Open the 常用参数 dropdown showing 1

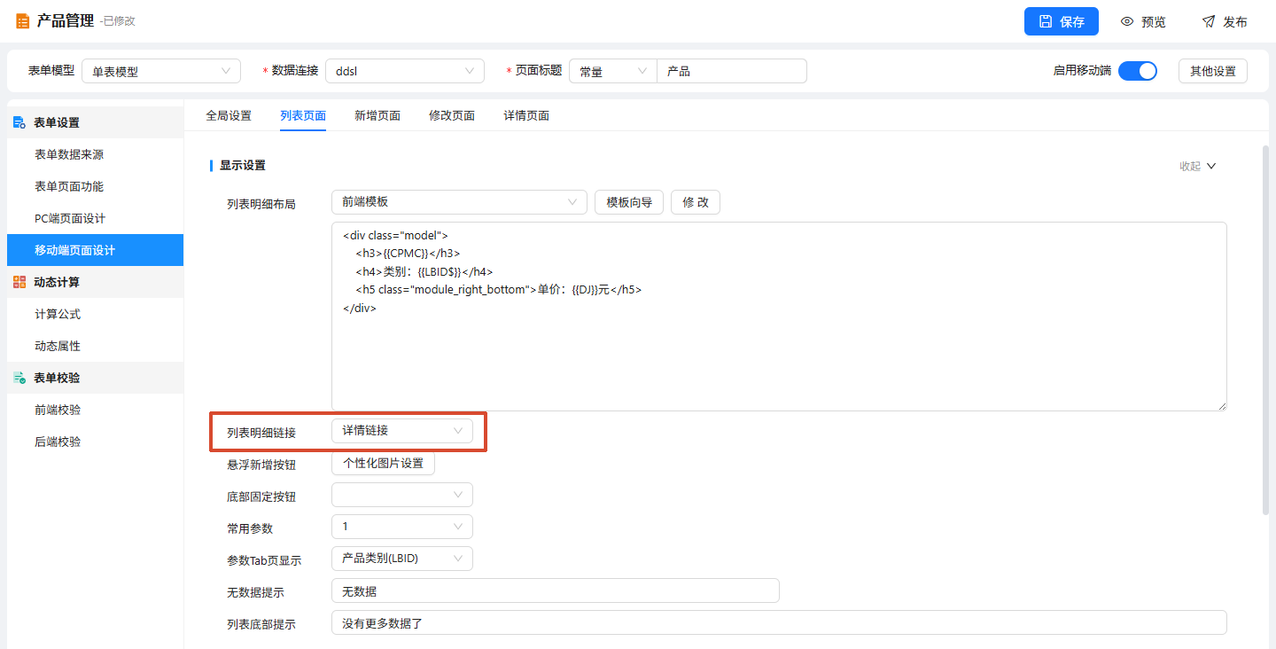tap(402, 527)
